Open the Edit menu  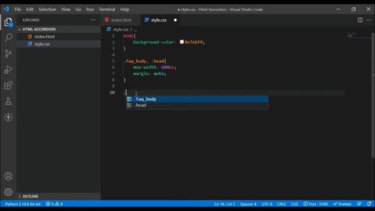click(30, 9)
